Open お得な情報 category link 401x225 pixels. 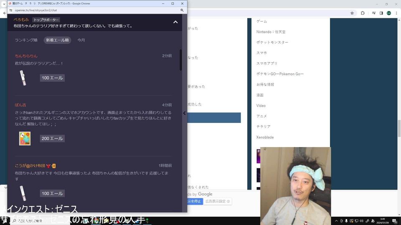[265, 85]
